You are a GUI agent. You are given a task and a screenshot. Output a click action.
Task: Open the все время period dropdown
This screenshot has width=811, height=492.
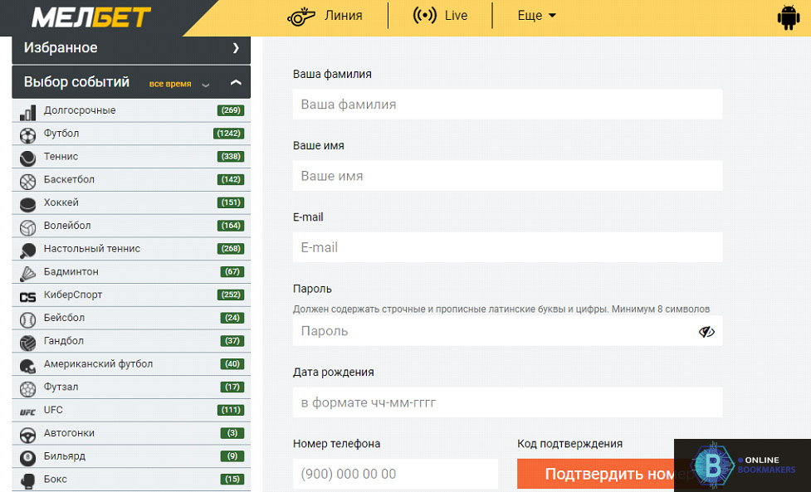click(178, 84)
